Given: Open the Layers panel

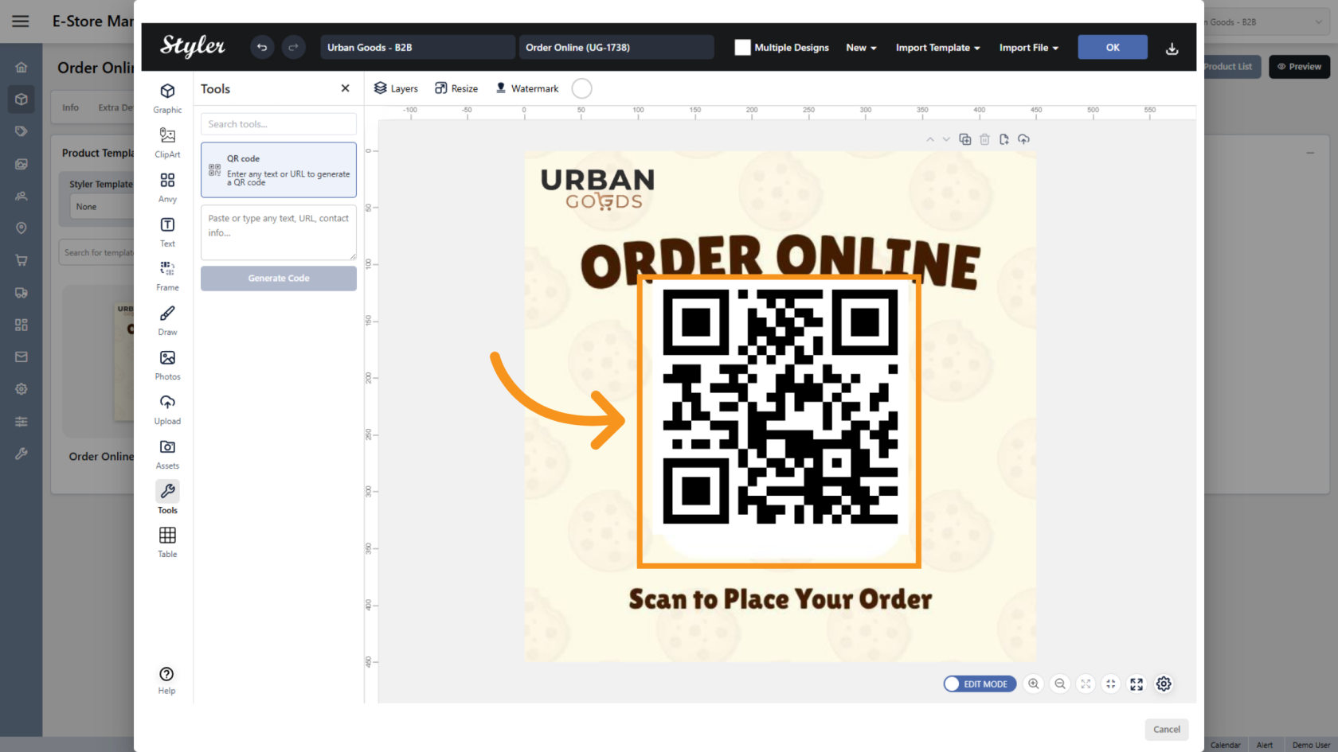Looking at the screenshot, I should (396, 88).
